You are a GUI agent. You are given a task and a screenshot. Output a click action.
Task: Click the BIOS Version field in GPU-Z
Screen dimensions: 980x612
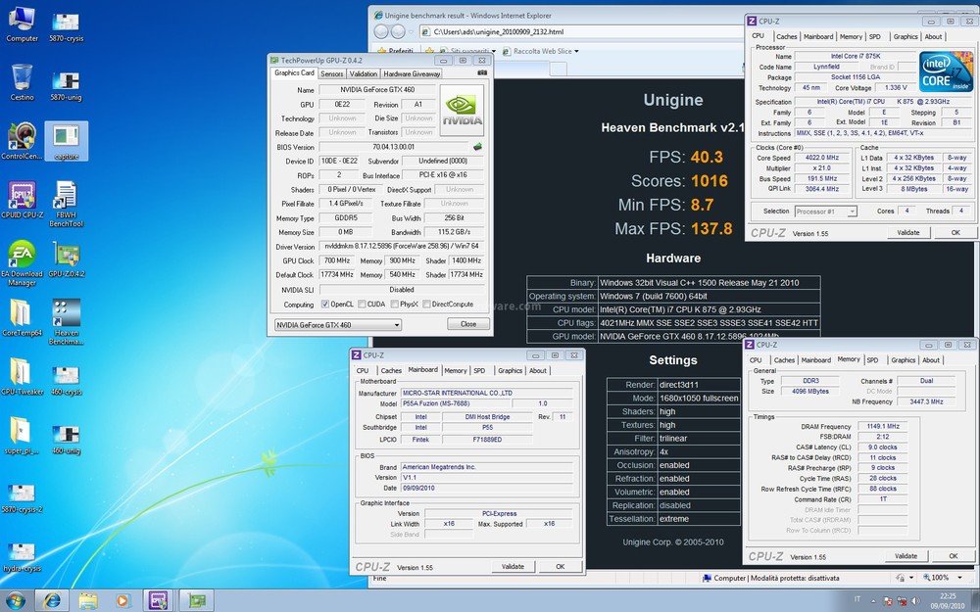(x=393, y=147)
